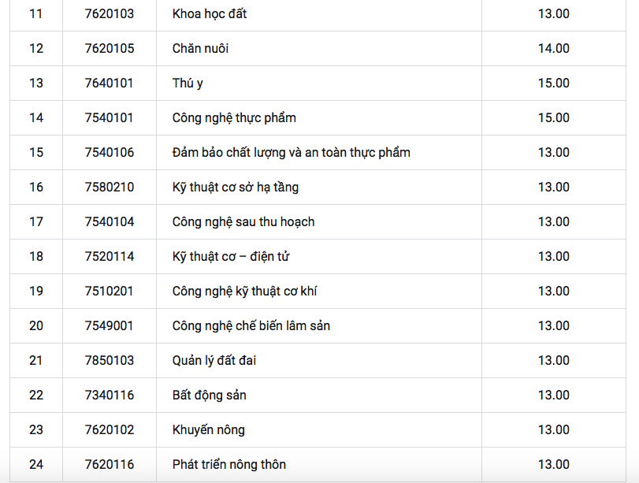
Task: Select the 14.00 score for Chăn nuôi
Action: click(x=553, y=49)
